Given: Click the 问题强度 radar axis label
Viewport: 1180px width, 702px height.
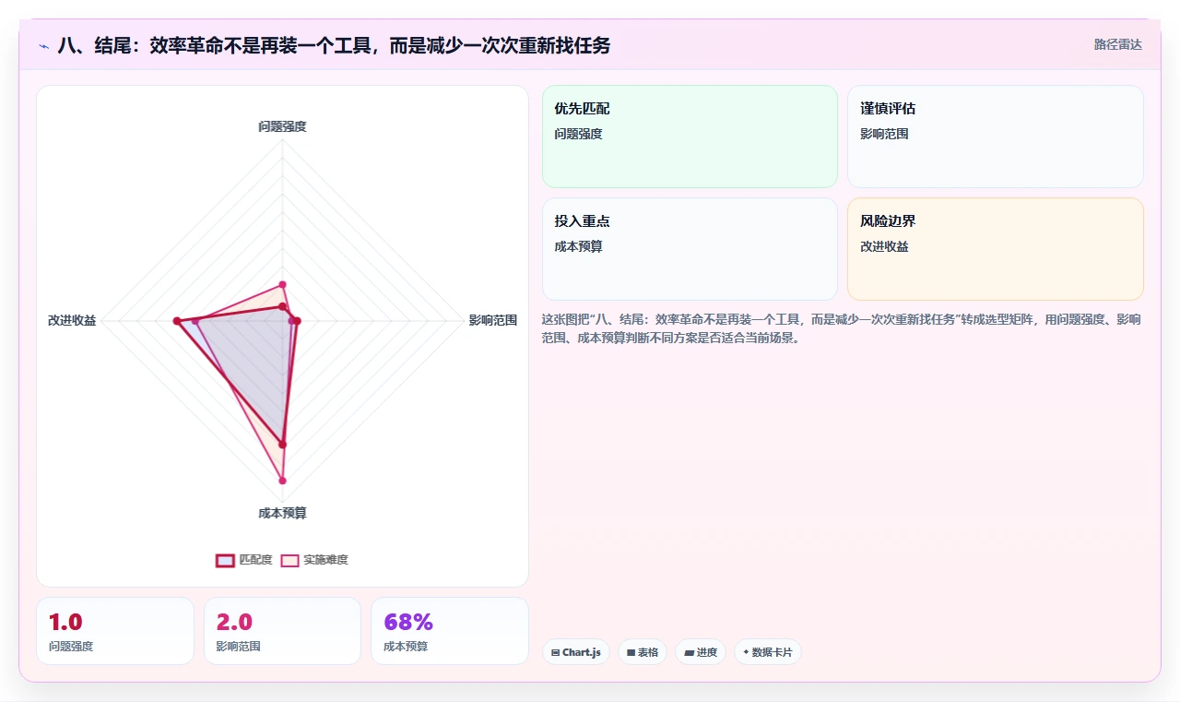Looking at the screenshot, I should pos(282,126).
